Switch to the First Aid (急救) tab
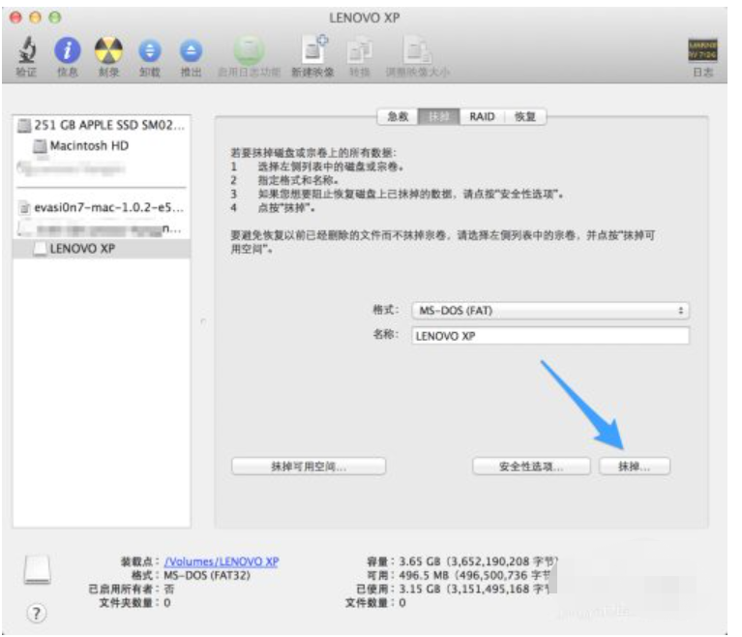The height and width of the screenshot is (637, 742). pyautogui.click(x=398, y=117)
